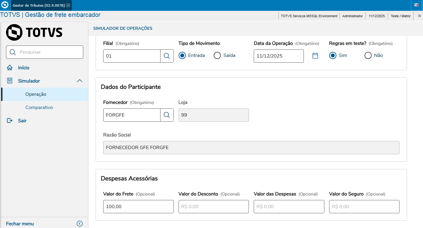Click the Simulador menu item
The height and width of the screenshot is (228, 423).
(x=45, y=81)
